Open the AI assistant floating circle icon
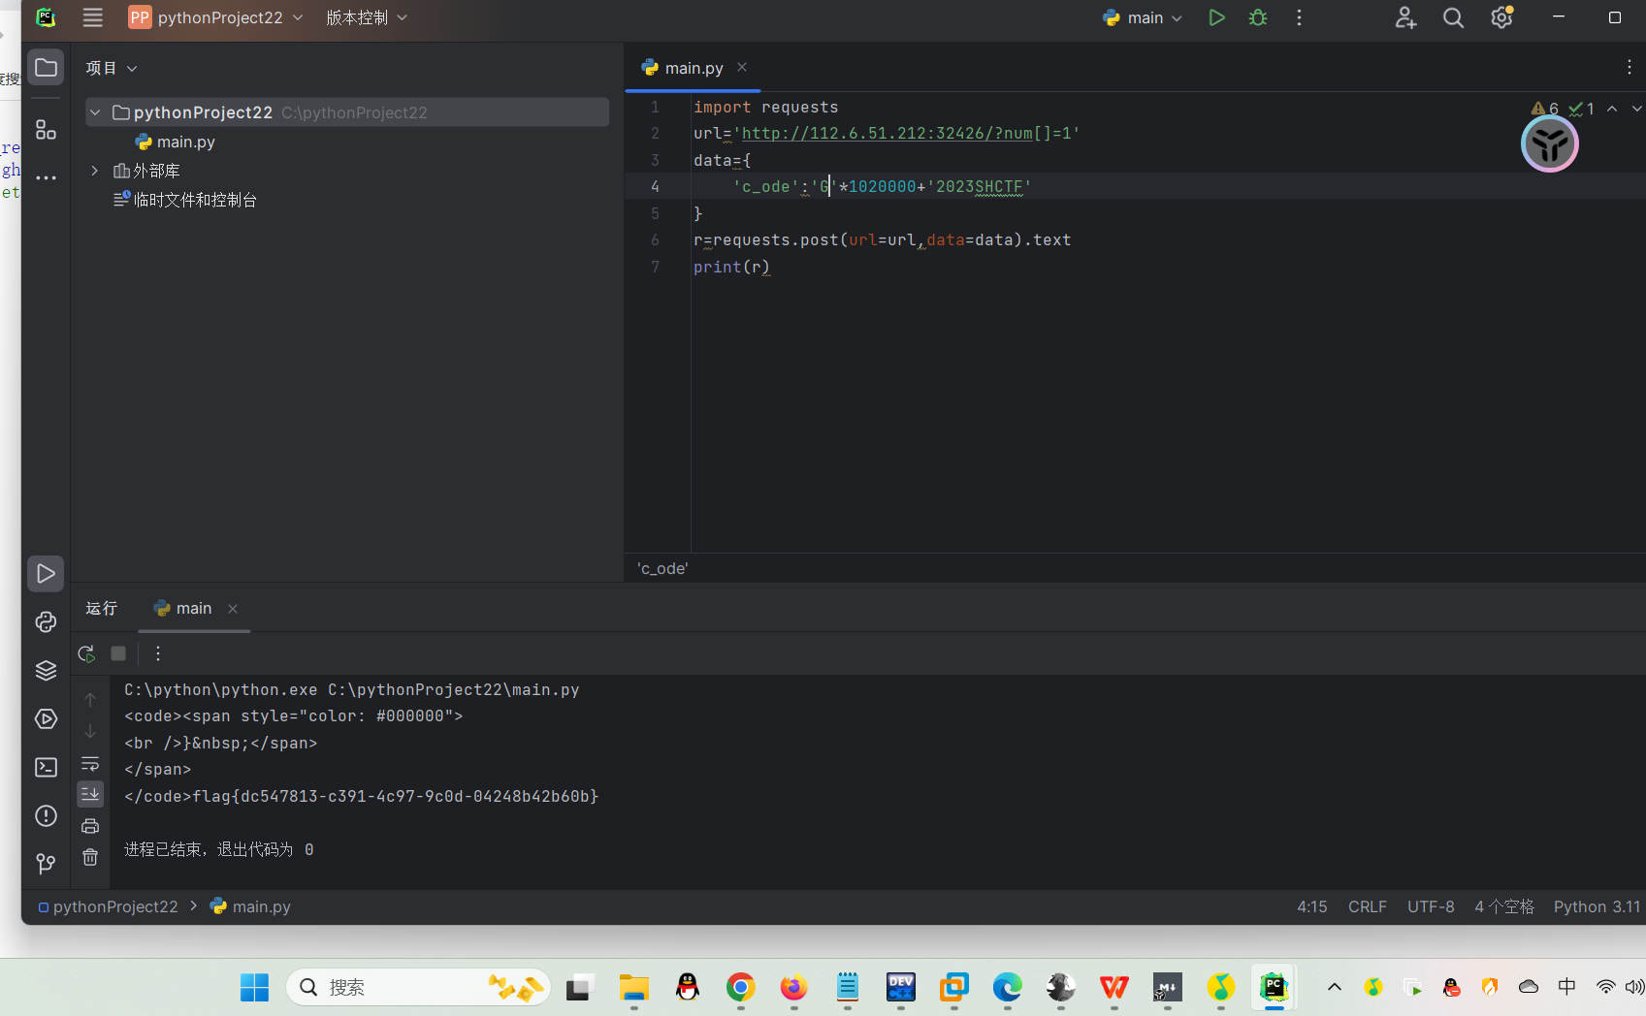Screen dimensions: 1646x1016 pos(1549,144)
